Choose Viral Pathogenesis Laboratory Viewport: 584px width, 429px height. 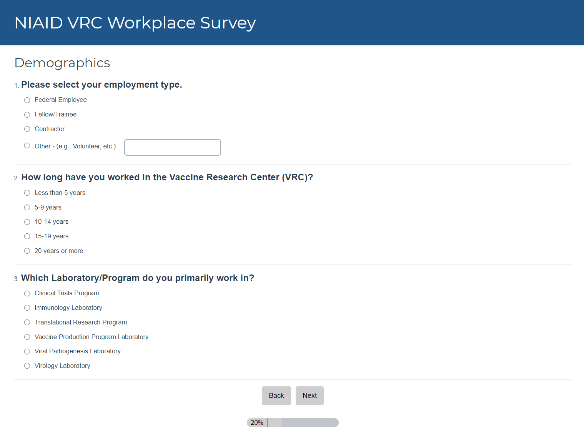[27, 352]
